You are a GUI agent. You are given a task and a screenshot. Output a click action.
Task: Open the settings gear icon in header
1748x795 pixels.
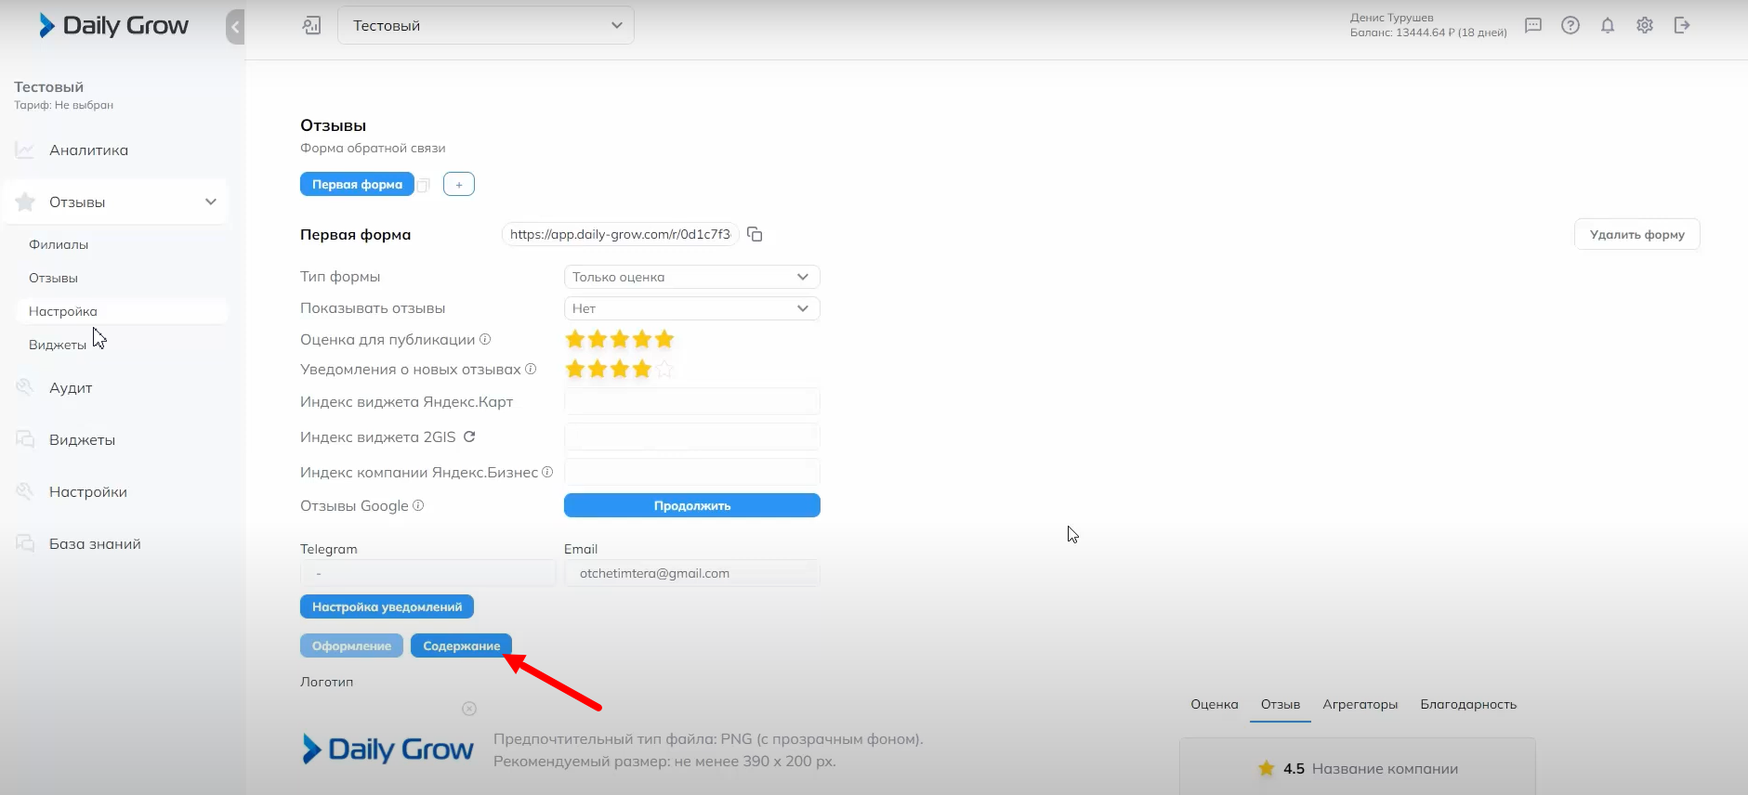tap(1644, 26)
